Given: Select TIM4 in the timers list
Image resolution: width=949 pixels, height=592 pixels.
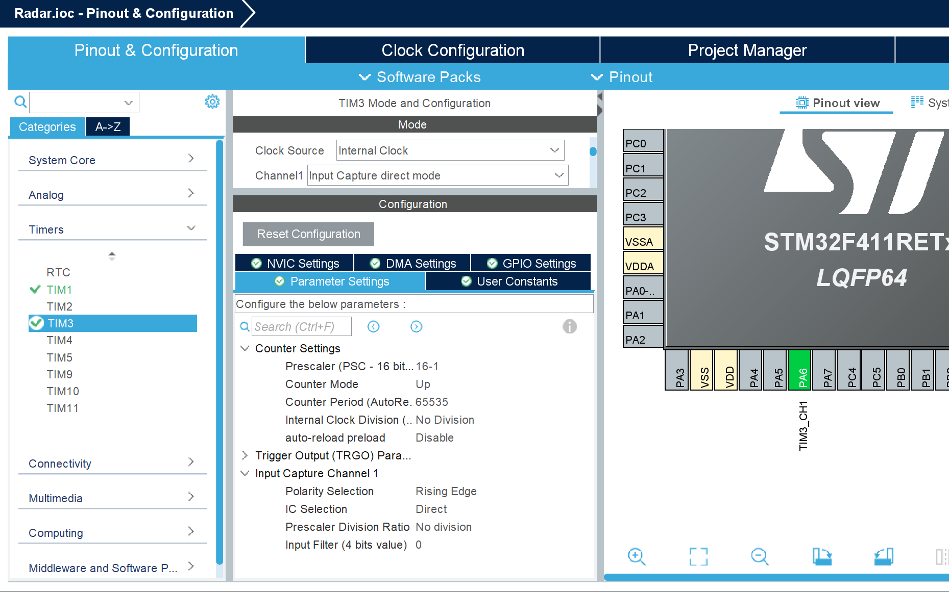Looking at the screenshot, I should (60, 340).
